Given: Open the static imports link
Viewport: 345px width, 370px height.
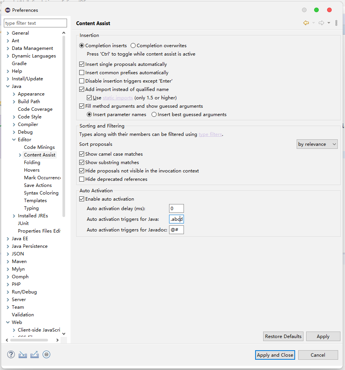Looking at the screenshot, I should 118,97.
